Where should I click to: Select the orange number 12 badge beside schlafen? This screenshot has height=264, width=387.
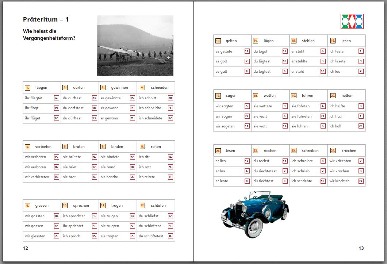pyautogui.click(x=142, y=206)
